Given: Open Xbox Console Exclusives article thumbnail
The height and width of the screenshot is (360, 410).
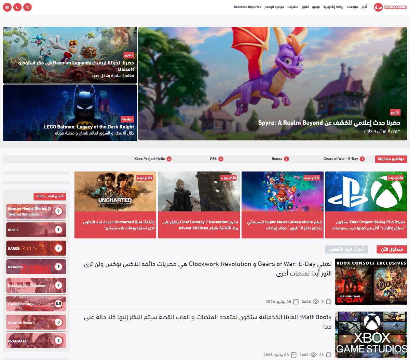Looking at the screenshot, I should point(371,282).
